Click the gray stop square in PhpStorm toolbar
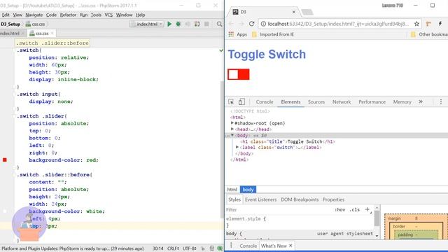This screenshot has height=252, width=448. (x=206, y=24)
